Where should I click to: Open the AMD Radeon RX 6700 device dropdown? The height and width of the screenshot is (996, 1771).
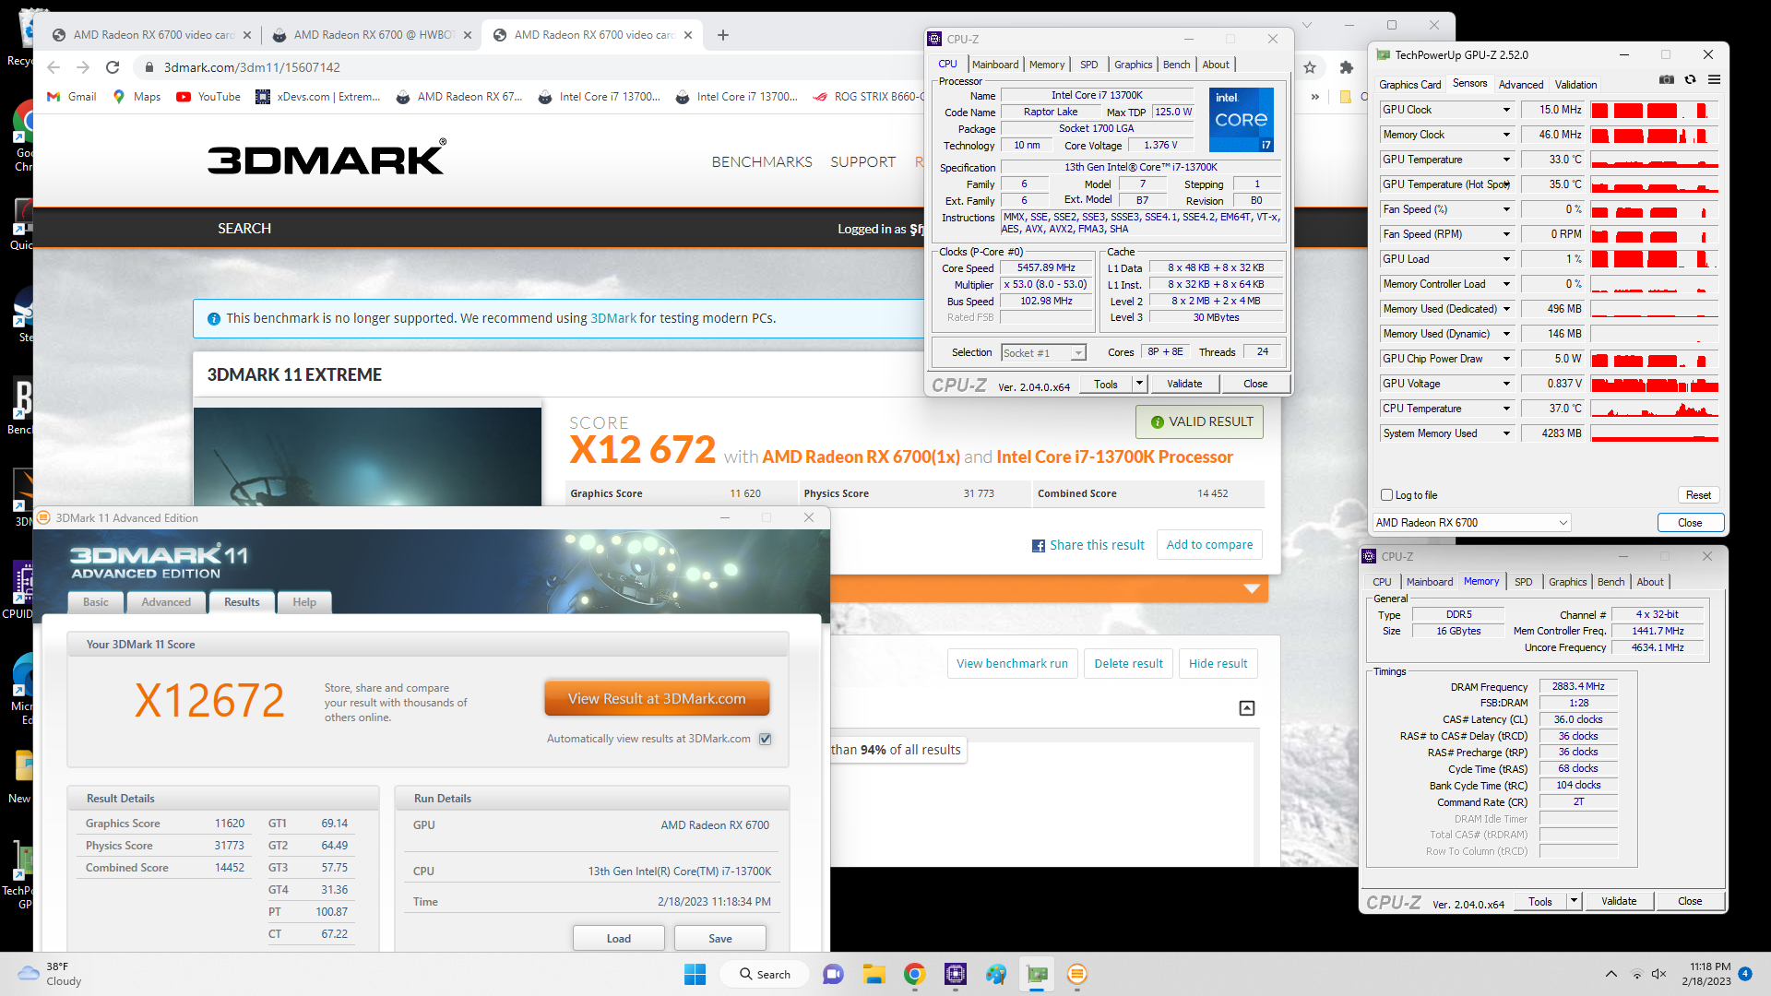pyautogui.click(x=1471, y=523)
